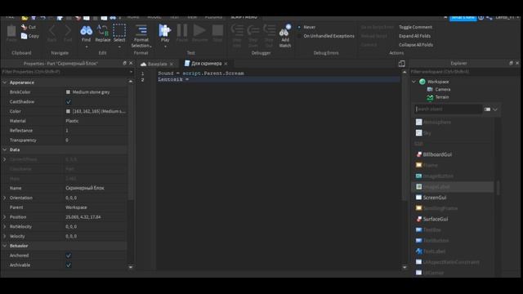Click Expand All Folds action

click(414, 36)
